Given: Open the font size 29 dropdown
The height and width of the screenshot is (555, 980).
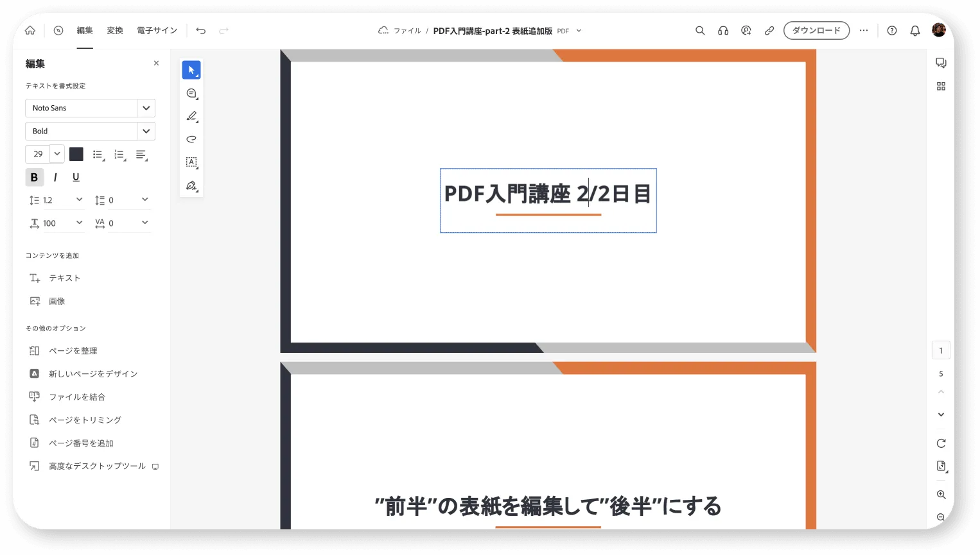Looking at the screenshot, I should 57,154.
